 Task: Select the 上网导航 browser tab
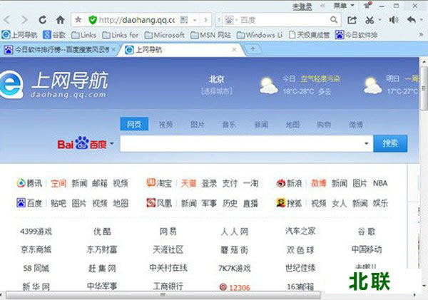tap(181, 50)
